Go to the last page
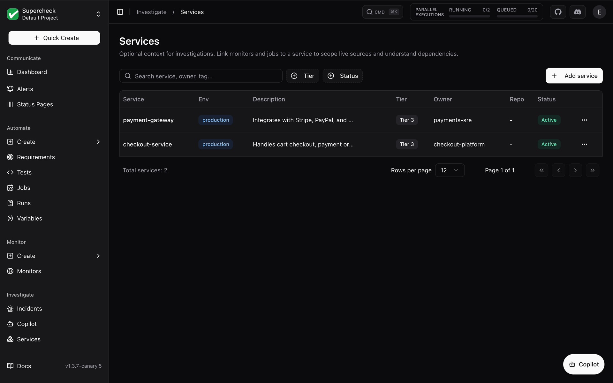This screenshot has width=613, height=383. point(593,170)
